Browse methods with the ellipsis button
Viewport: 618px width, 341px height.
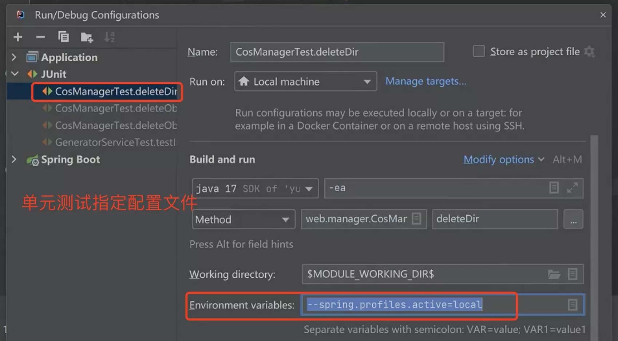(x=574, y=219)
